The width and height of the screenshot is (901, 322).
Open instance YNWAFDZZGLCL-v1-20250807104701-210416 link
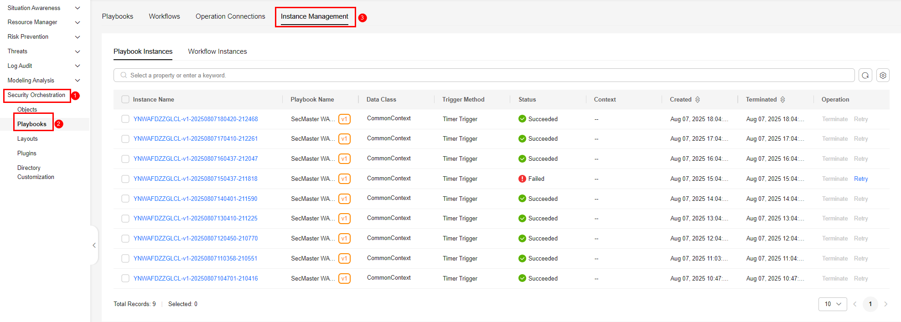pyautogui.click(x=196, y=279)
